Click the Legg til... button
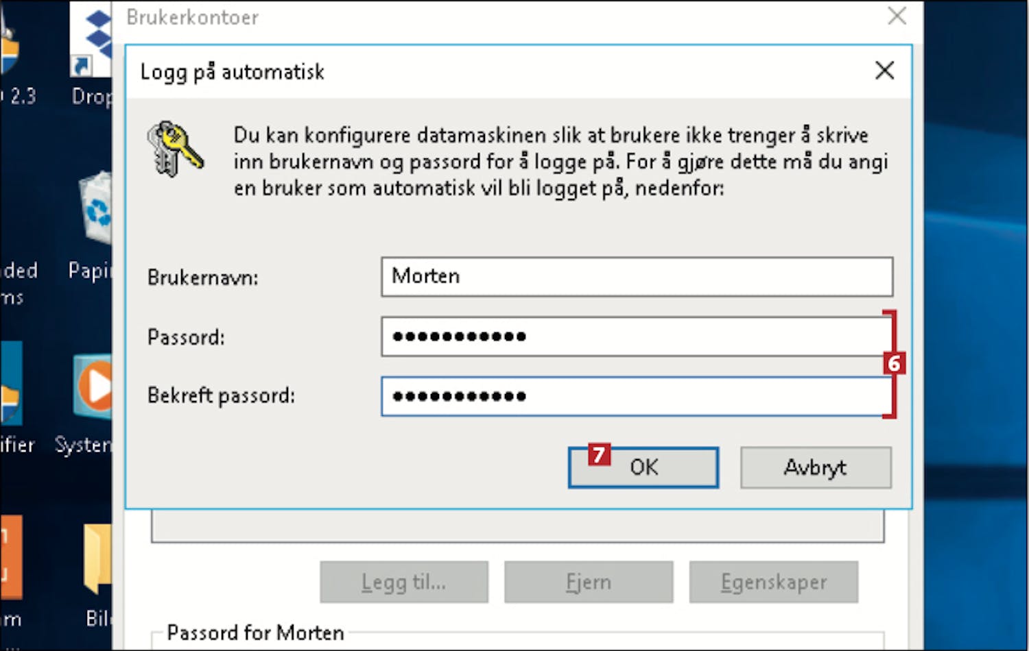The height and width of the screenshot is (651, 1029). click(x=404, y=582)
